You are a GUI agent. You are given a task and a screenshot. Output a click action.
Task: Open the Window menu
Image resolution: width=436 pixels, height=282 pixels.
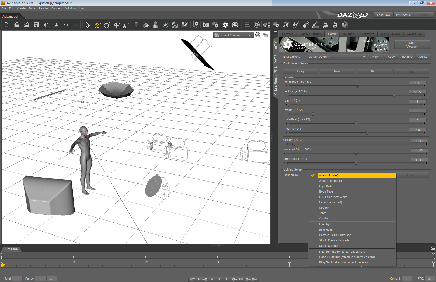(71, 9)
